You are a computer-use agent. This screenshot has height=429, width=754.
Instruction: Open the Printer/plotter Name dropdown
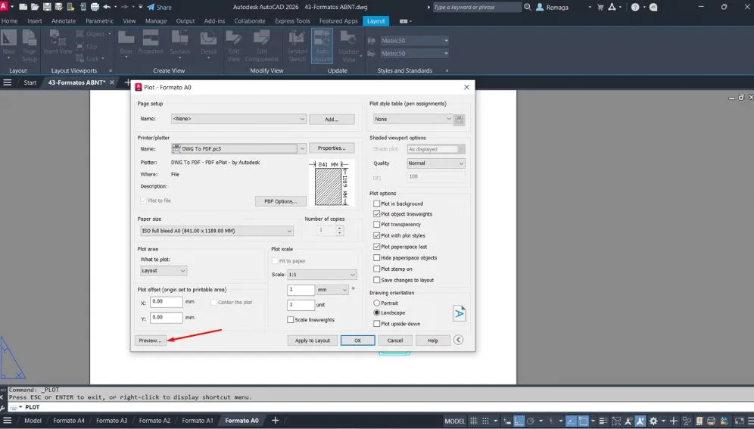point(238,148)
